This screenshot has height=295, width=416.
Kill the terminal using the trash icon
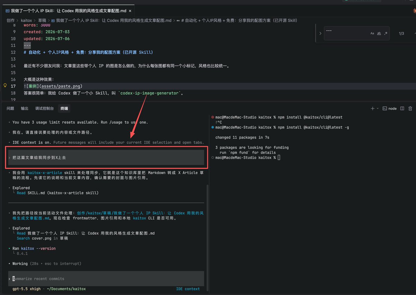[410, 109]
